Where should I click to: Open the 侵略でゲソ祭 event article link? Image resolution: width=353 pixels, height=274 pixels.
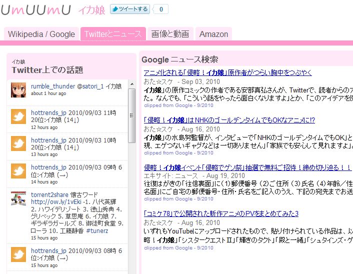pyautogui.click(x=247, y=167)
